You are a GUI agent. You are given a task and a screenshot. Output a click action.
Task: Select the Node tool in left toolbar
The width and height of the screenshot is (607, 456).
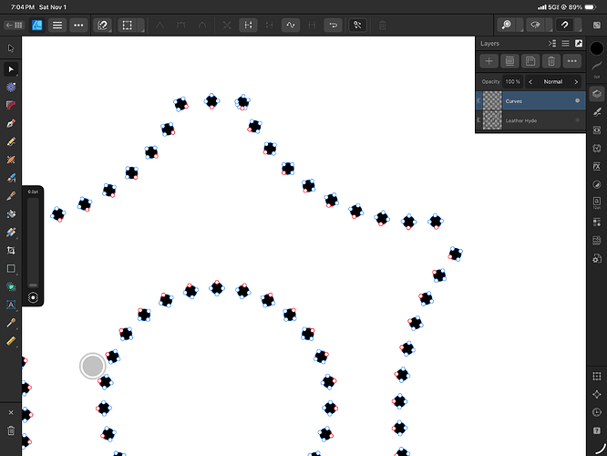(x=11, y=68)
